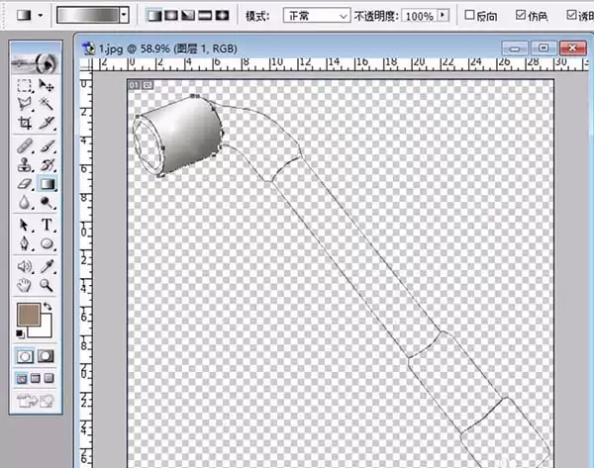Click the brown foreground color swatch
The height and width of the screenshot is (468, 594).
point(29,314)
